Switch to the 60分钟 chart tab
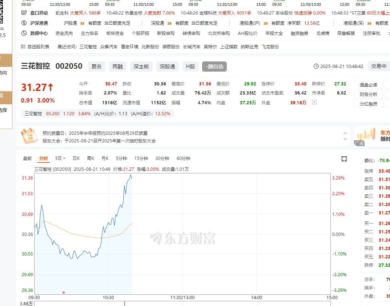This screenshot has height=306, width=390. point(183,158)
